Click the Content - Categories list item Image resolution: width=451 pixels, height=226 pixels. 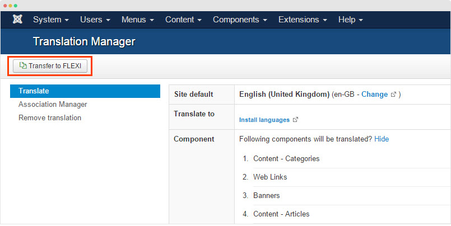pyautogui.click(x=286, y=158)
